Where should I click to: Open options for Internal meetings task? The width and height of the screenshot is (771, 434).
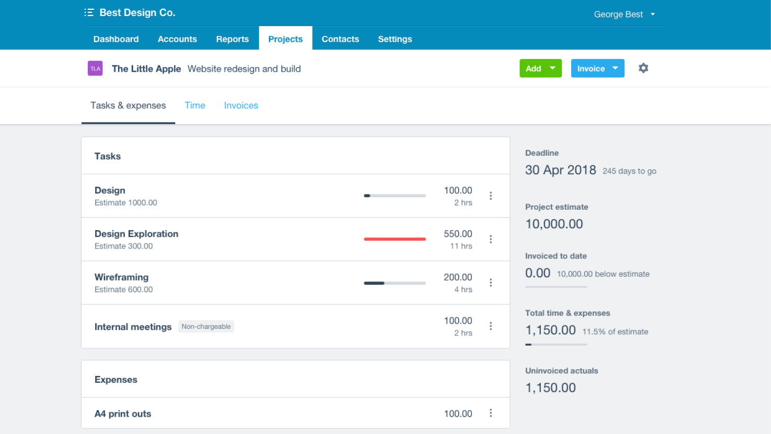(491, 326)
